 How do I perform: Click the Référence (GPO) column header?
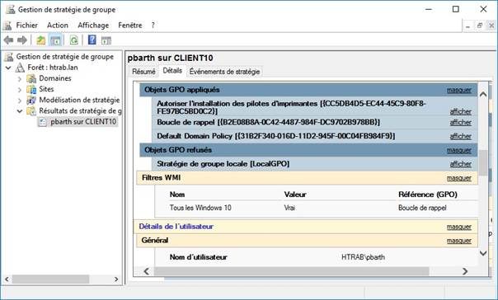[427, 195]
